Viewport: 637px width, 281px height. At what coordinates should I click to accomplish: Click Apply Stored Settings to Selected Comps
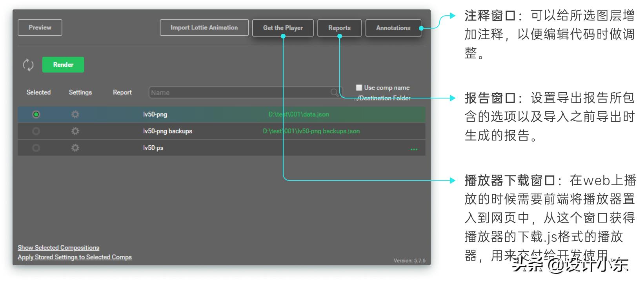click(75, 257)
